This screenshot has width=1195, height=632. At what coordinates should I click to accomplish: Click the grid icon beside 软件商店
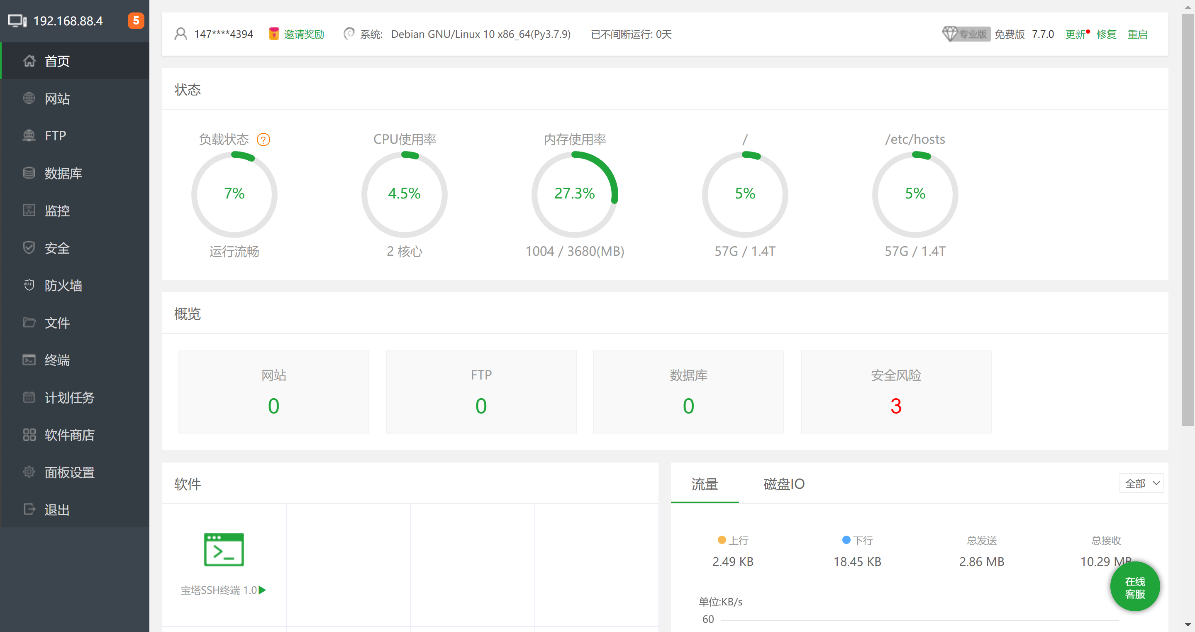point(29,435)
